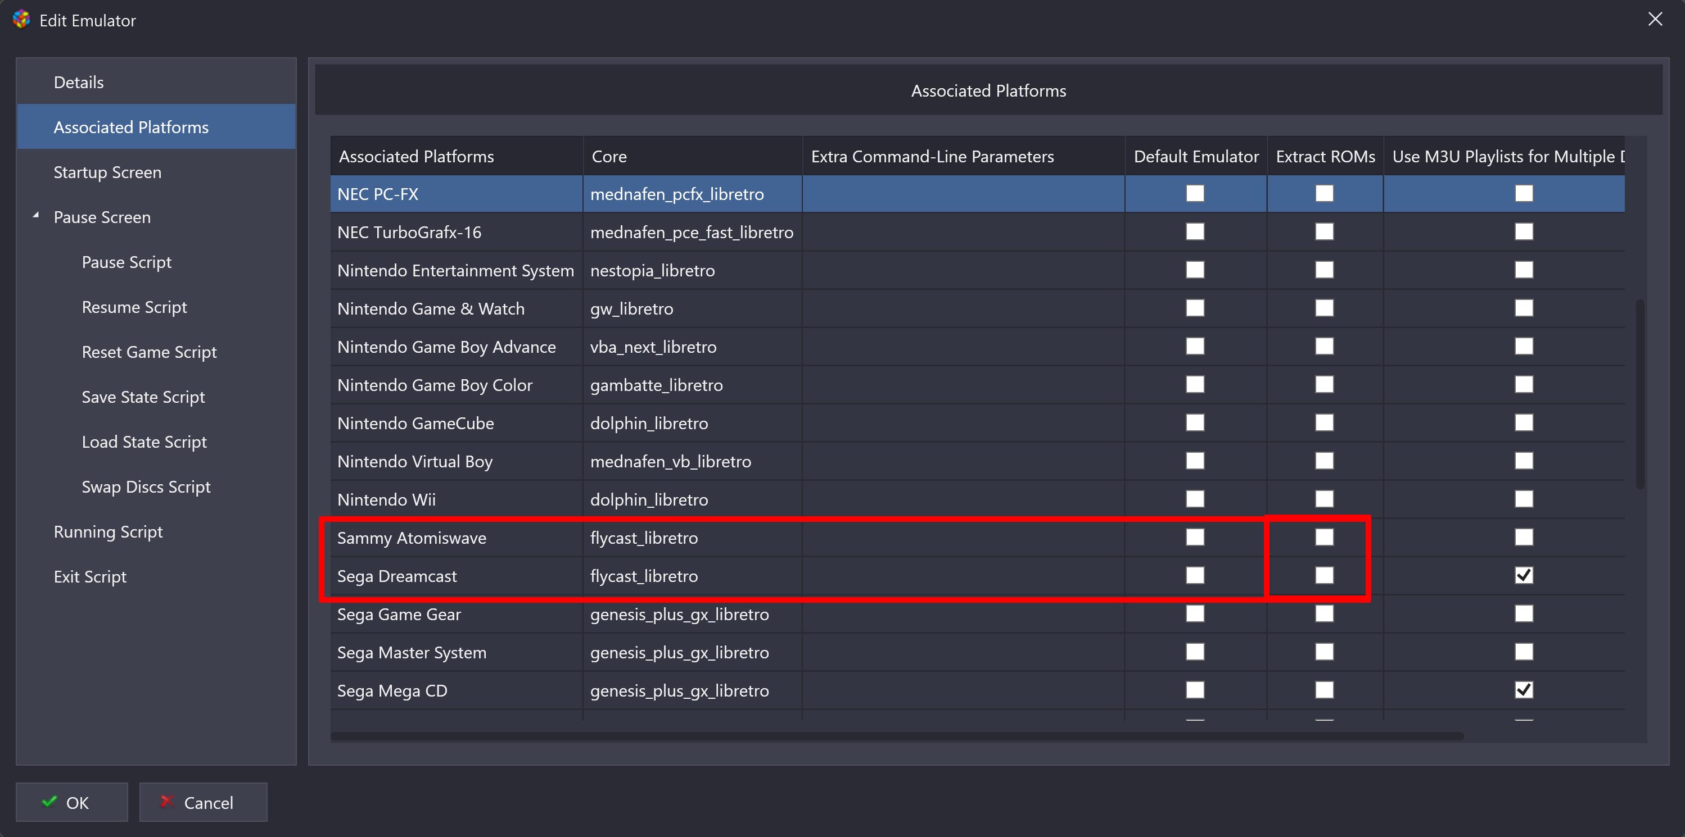This screenshot has width=1685, height=837.
Task: Enable Default Emulator for Nintendo Wii
Action: click(x=1195, y=499)
